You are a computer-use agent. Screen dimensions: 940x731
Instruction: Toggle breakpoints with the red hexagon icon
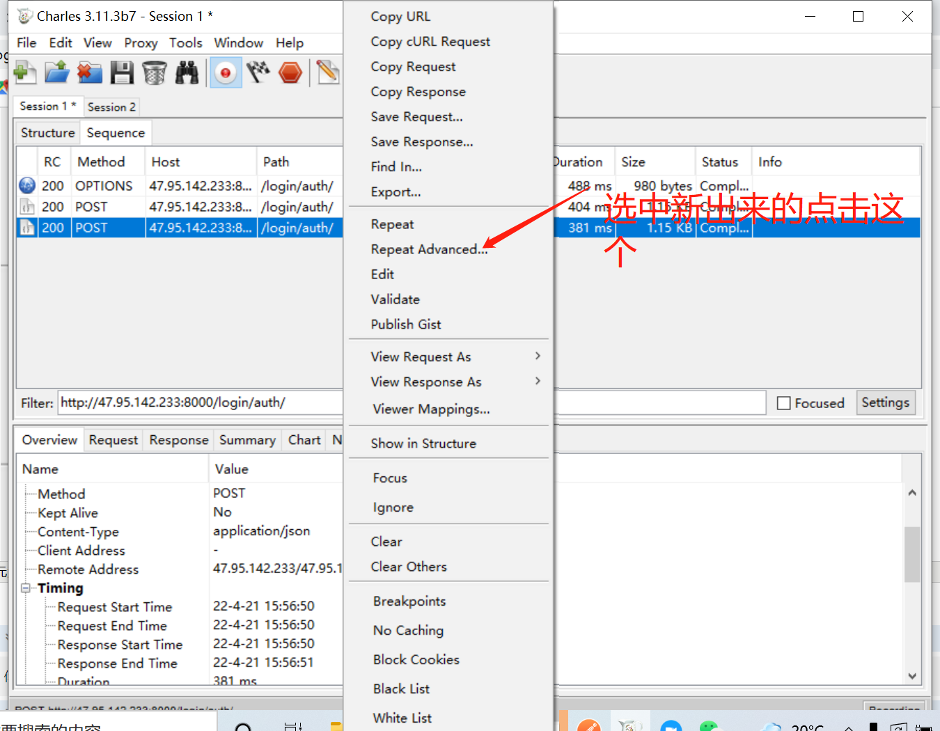tap(290, 72)
